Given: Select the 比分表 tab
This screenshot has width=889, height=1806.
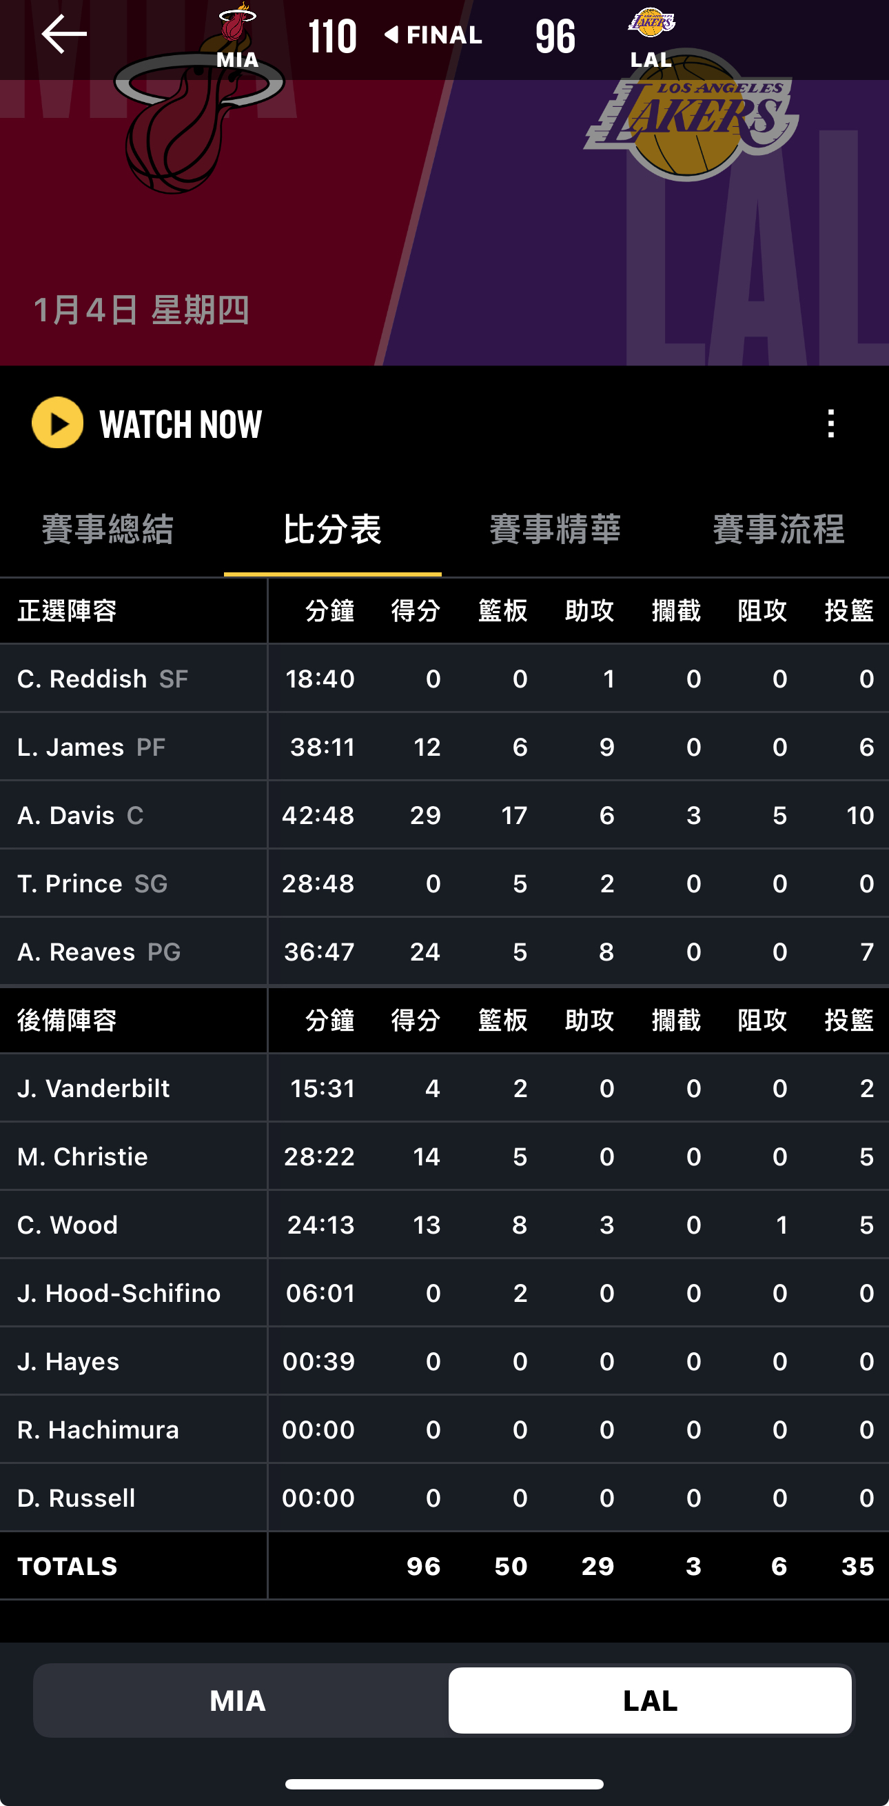Looking at the screenshot, I should tap(333, 530).
